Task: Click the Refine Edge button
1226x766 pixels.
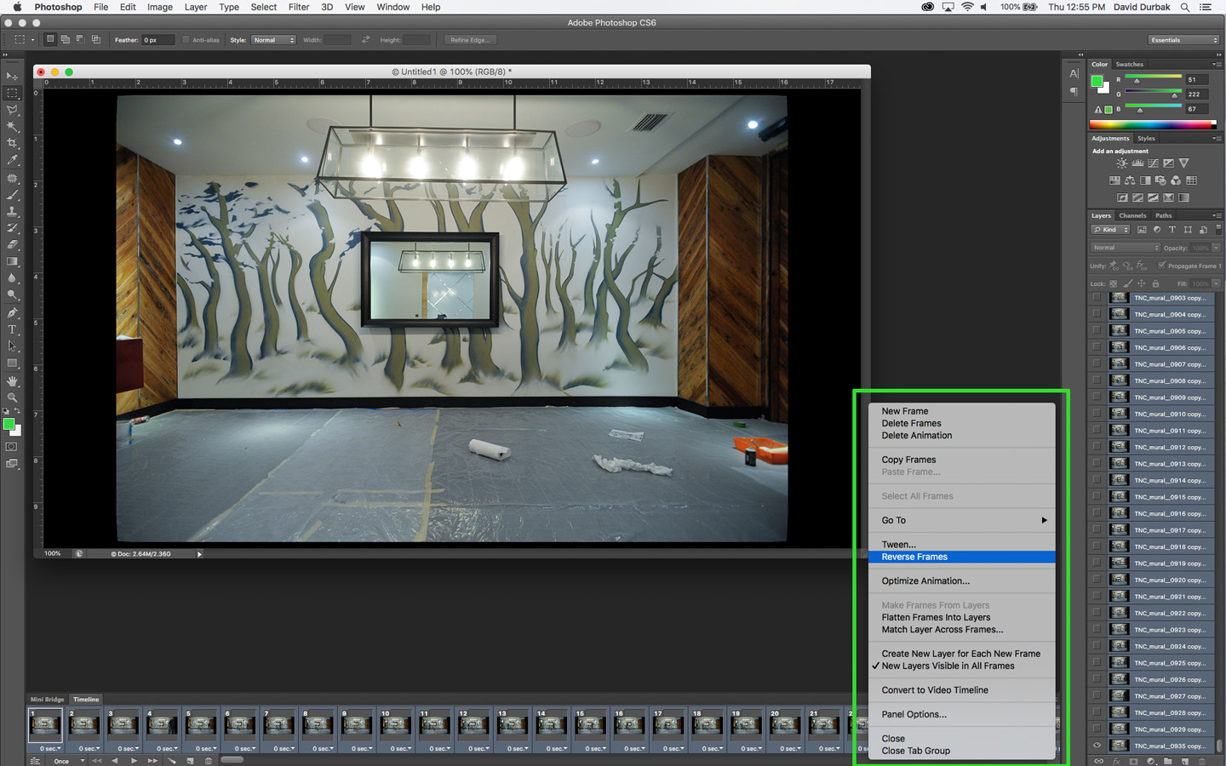Action: [x=470, y=39]
